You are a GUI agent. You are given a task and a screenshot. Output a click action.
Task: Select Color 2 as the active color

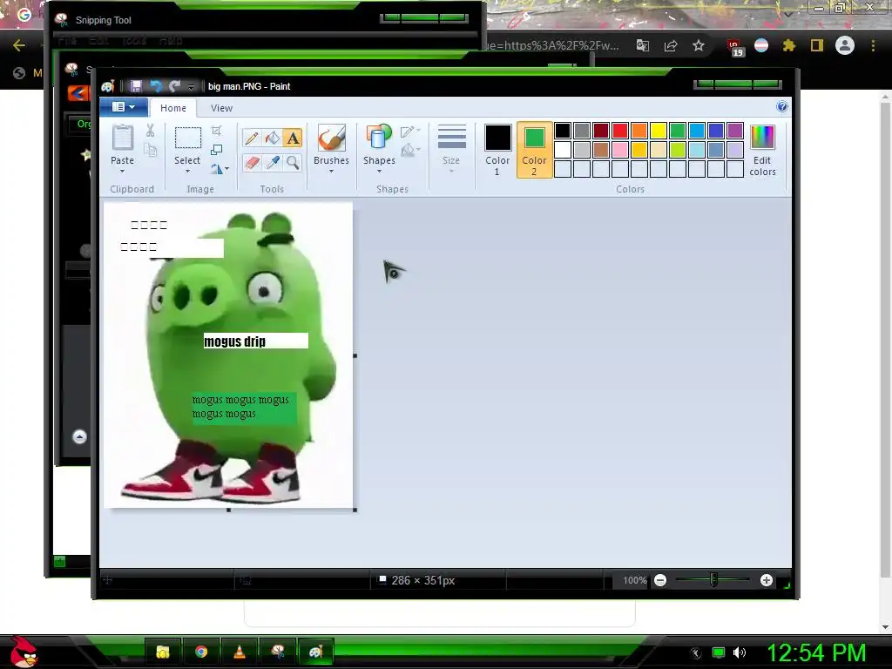click(534, 149)
